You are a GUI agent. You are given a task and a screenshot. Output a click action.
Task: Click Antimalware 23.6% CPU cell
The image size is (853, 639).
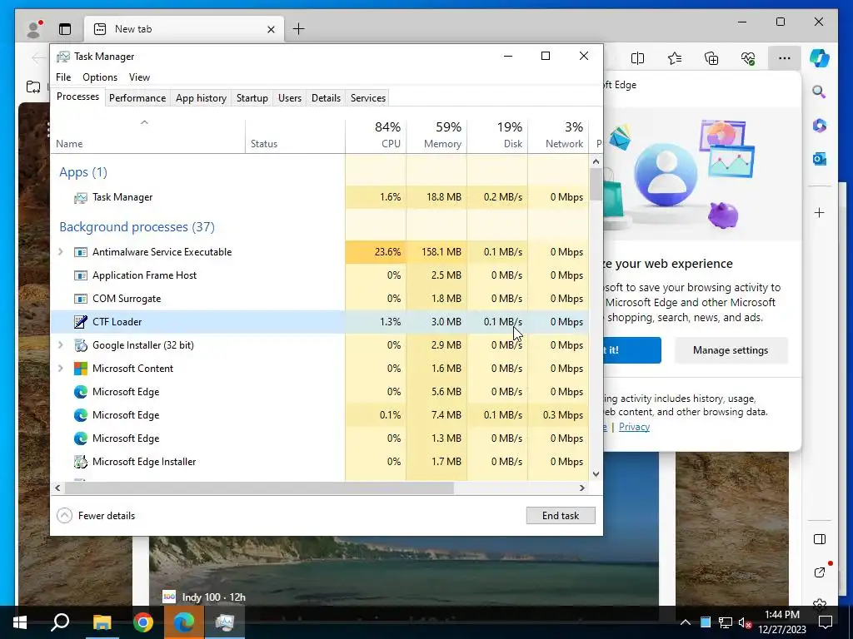[x=376, y=251]
